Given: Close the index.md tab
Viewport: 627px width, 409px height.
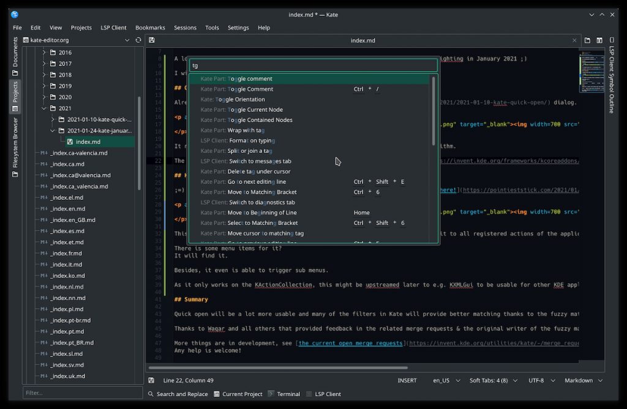Looking at the screenshot, I should coord(574,40).
